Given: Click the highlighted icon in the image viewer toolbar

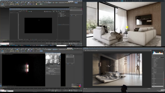Looking at the screenshot, I should (122, 1).
